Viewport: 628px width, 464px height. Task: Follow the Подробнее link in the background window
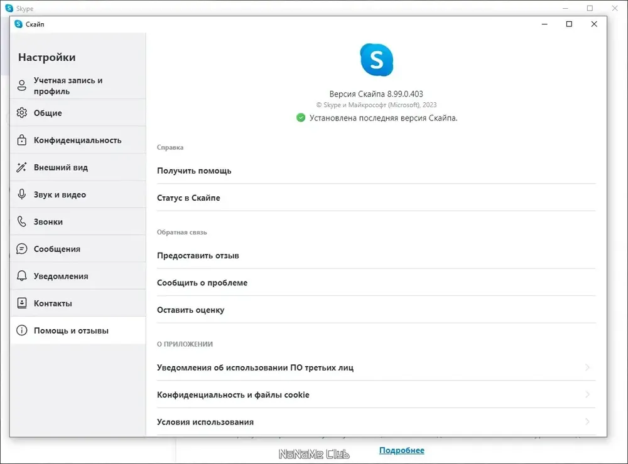pos(402,450)
